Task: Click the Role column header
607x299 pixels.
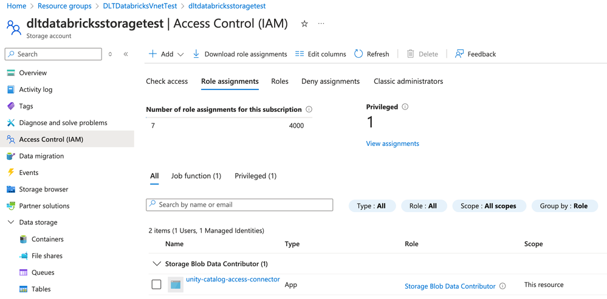Action: tap(411, 244)
